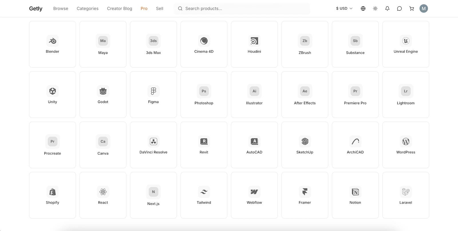Pick the DaVinci Resolve icon
Image resolution: width=458 pixels, height=231 pixels.
[x=153, y=141]
